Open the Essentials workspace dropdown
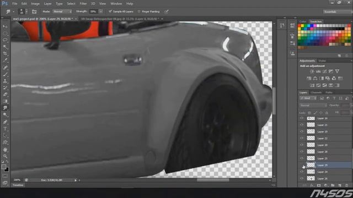The width and height of the screenshot is (353, 198). click(337, 12)
